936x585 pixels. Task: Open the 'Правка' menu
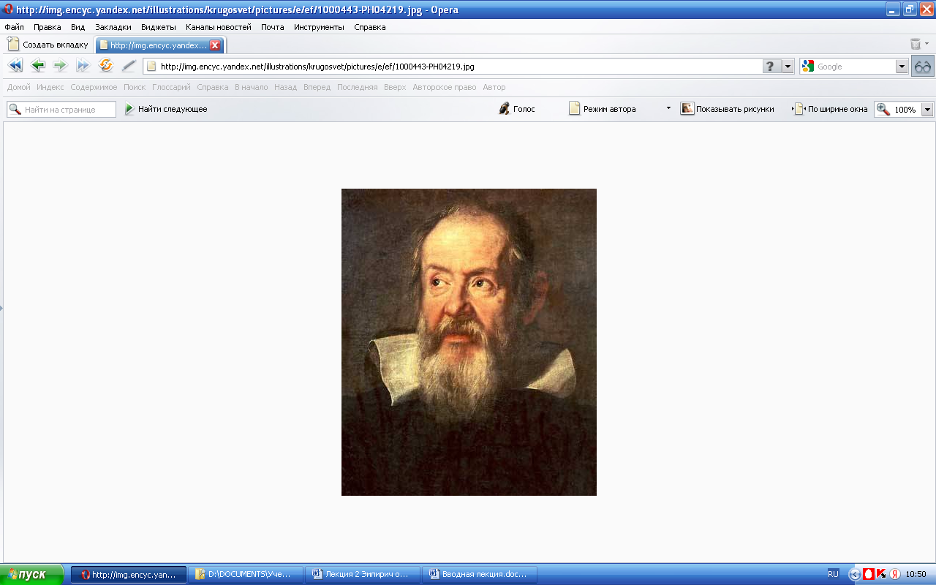pos(48,27)
